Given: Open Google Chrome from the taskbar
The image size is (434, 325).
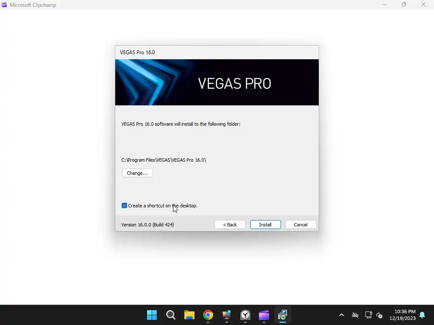Looking at the screenshot, I should pos(208,315).
